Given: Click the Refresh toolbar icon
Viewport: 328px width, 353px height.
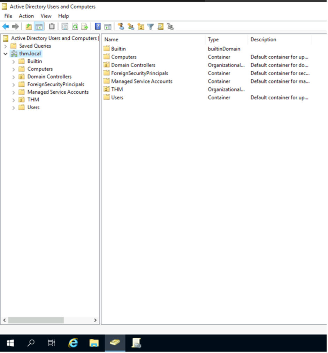Looking at the screenshot, I should (x=75, y=27).
